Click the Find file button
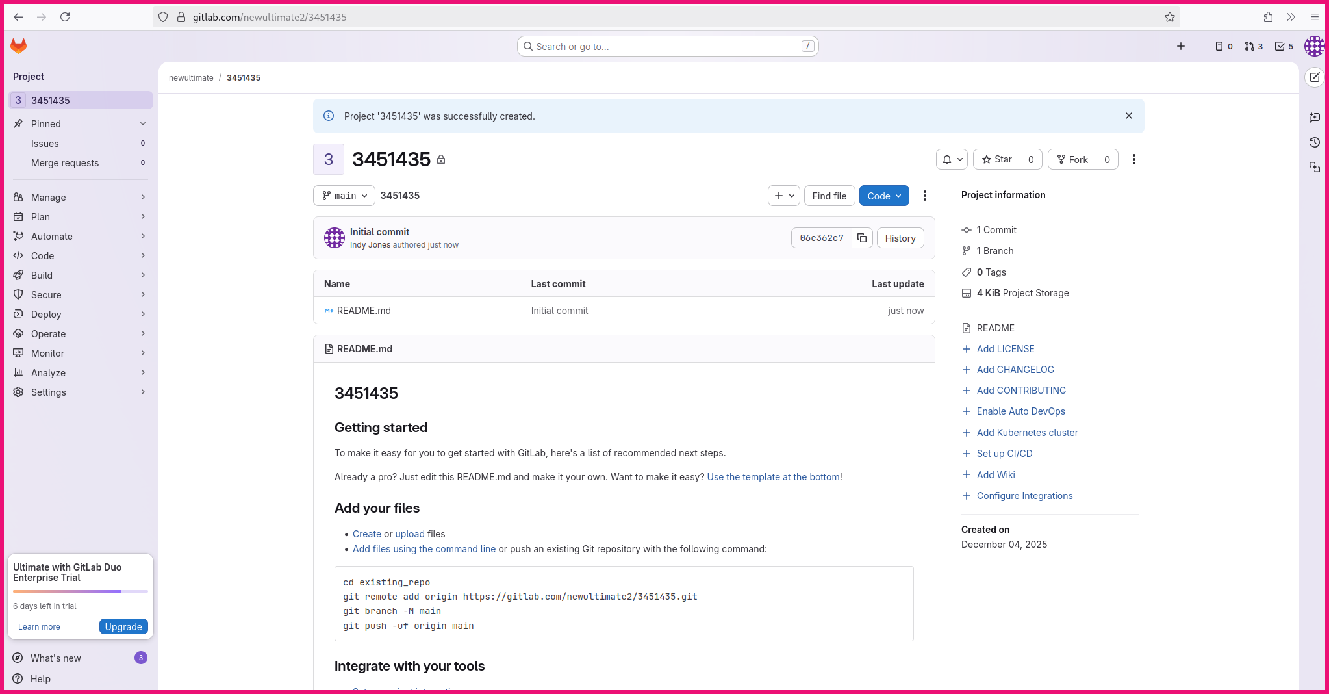Screen dimensions: 1329x694 (829, 196)
